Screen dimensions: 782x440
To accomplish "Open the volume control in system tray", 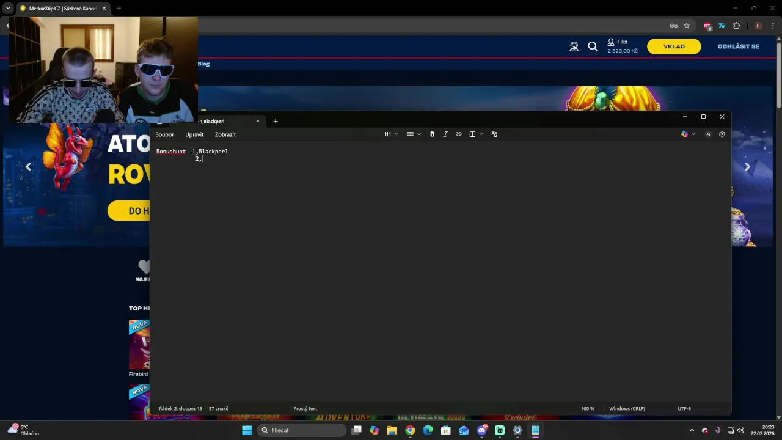I will 741,430.
